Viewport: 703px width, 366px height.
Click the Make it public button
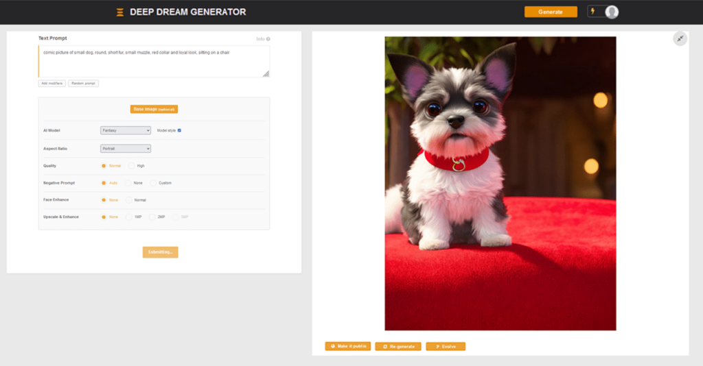[347, 346]
